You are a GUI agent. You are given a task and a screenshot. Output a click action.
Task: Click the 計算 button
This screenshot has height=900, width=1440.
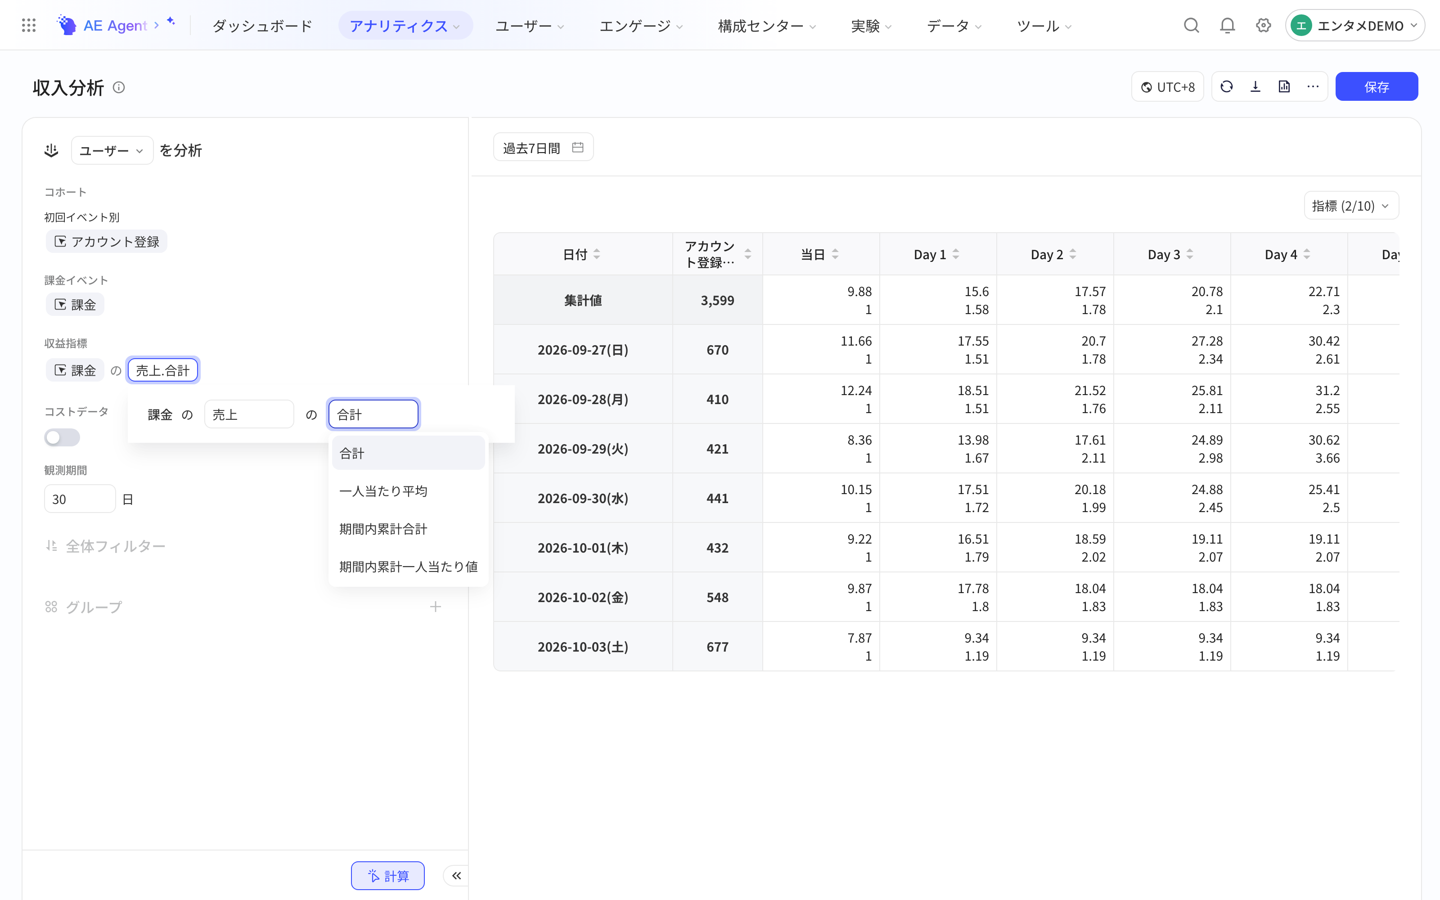pyautogui.click(x=388, y=876)
